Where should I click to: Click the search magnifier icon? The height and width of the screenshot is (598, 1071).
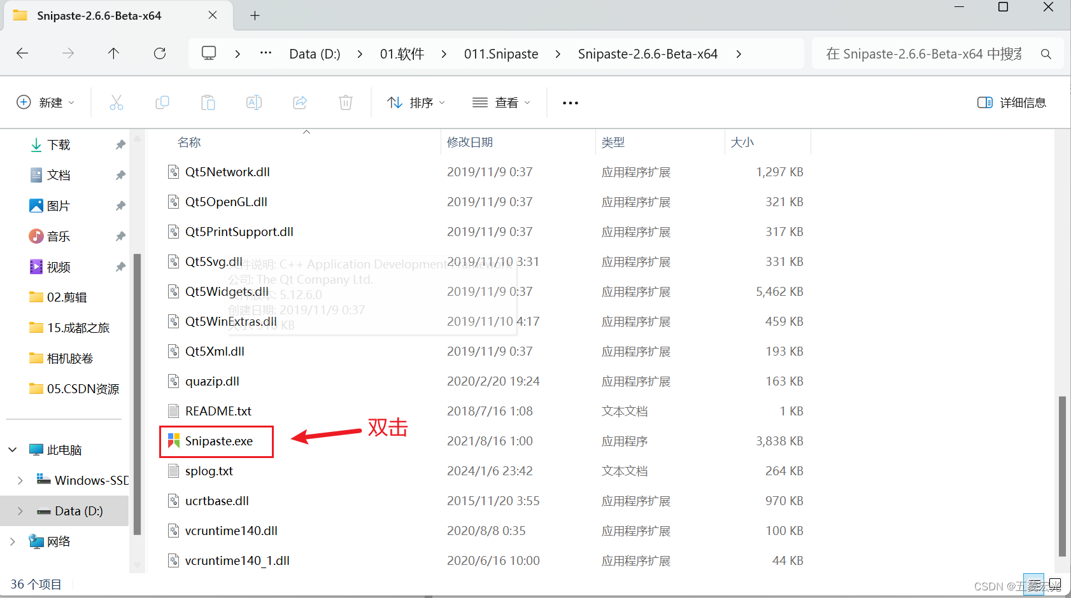pos(1046,54)
